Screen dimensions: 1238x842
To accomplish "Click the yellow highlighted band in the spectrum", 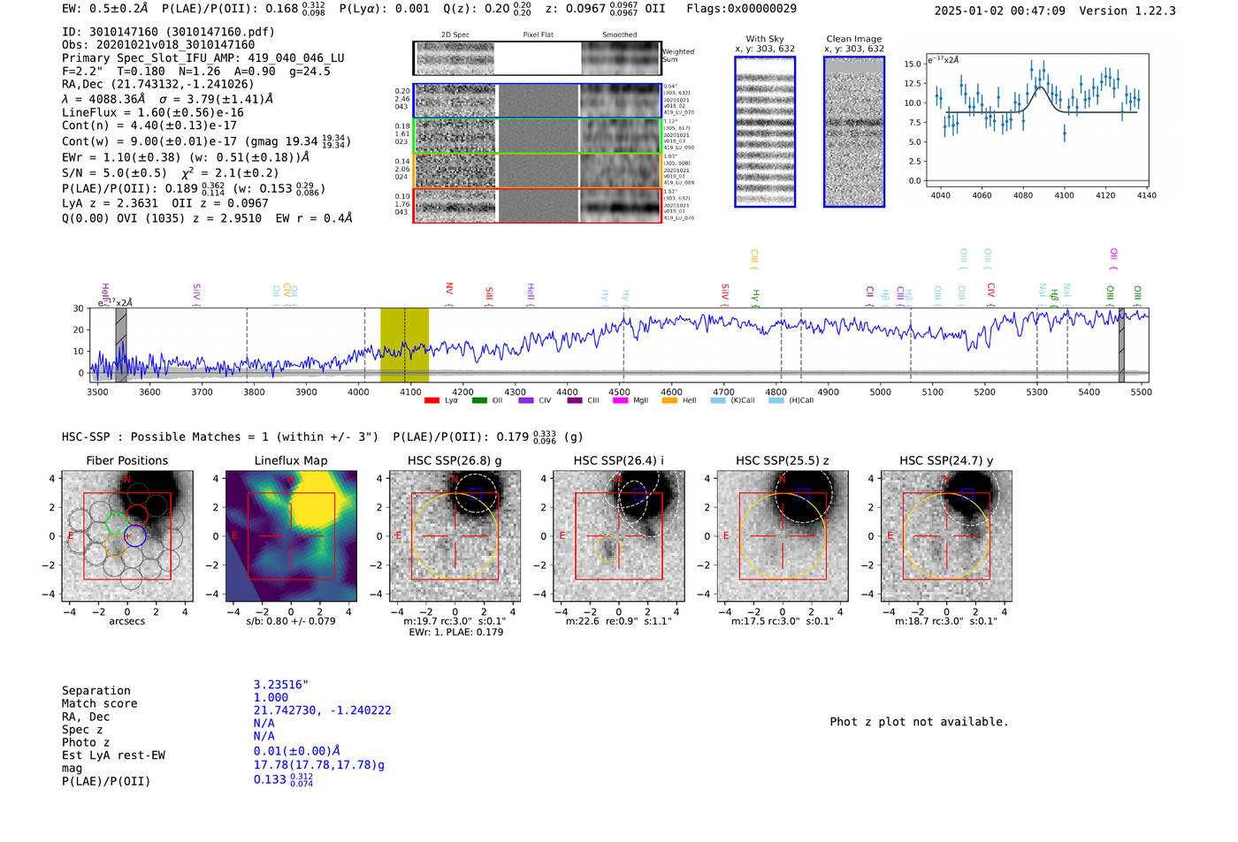I will pyautogui.click(x=404, y=345).
